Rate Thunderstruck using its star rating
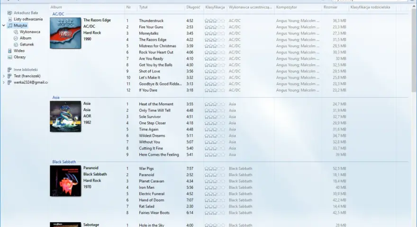 point(215,21)
